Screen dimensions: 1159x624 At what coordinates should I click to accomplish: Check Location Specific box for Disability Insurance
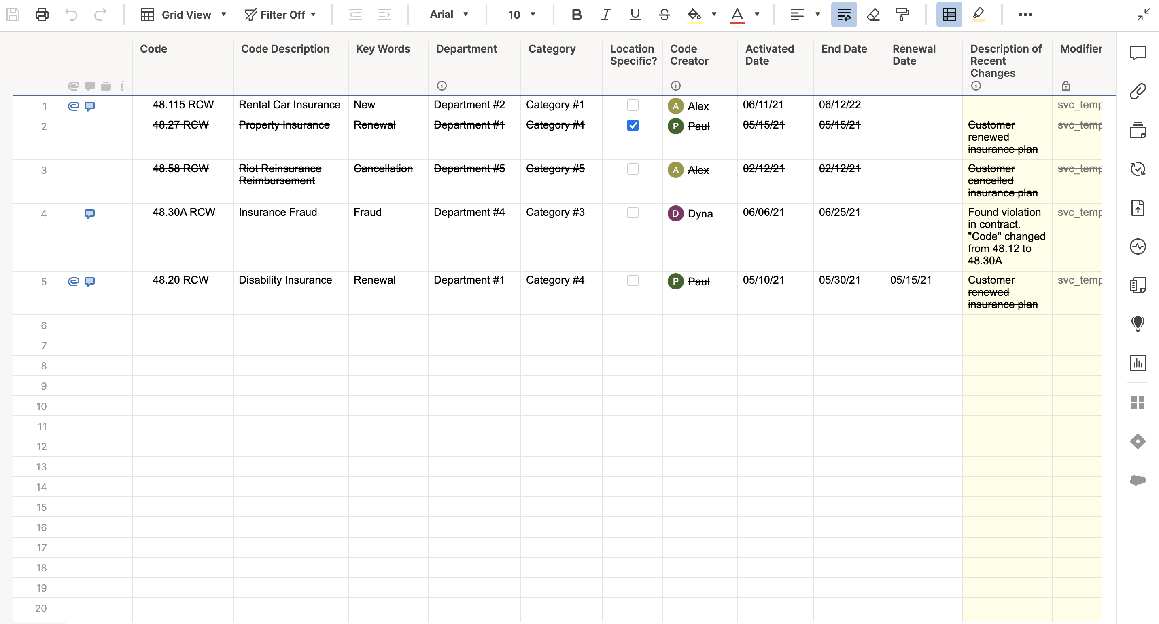click(633, 280)
